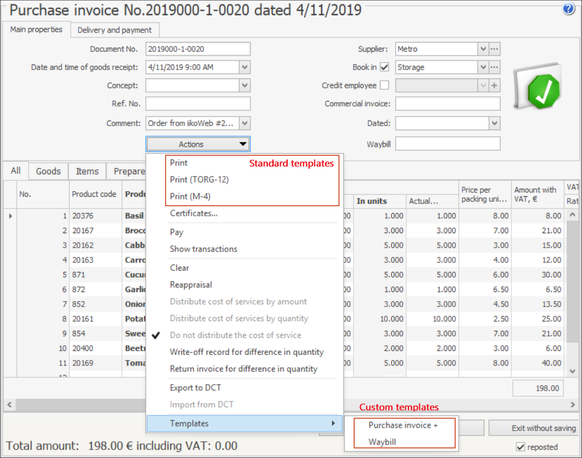Screen dimensions: 582x458
Task: Click the ellipsis button next to Storage
Action: (494, 67)
